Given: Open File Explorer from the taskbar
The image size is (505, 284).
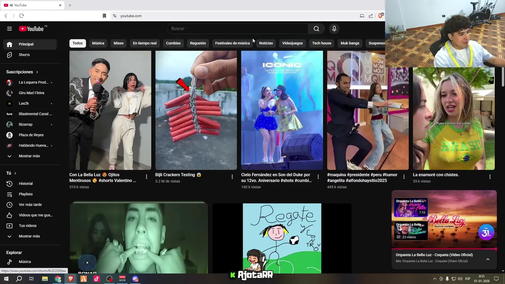Looking at the screenshot, I should pyautogui.click(x=45, y=278).
